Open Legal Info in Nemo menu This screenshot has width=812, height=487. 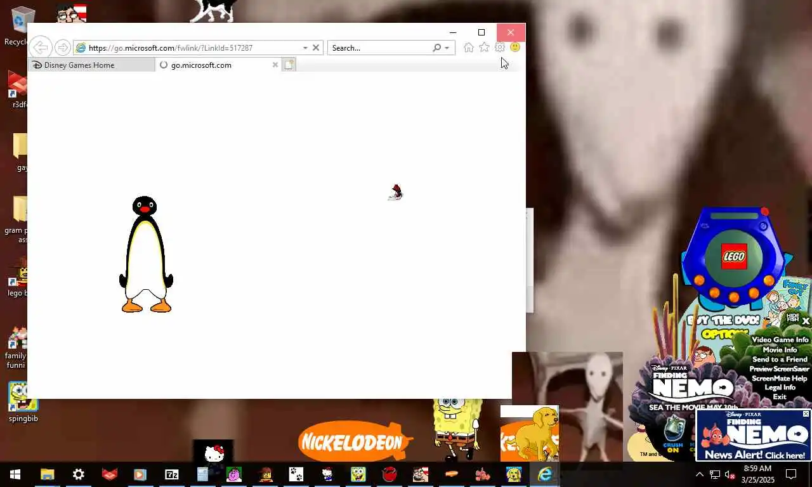click(780, 387)
